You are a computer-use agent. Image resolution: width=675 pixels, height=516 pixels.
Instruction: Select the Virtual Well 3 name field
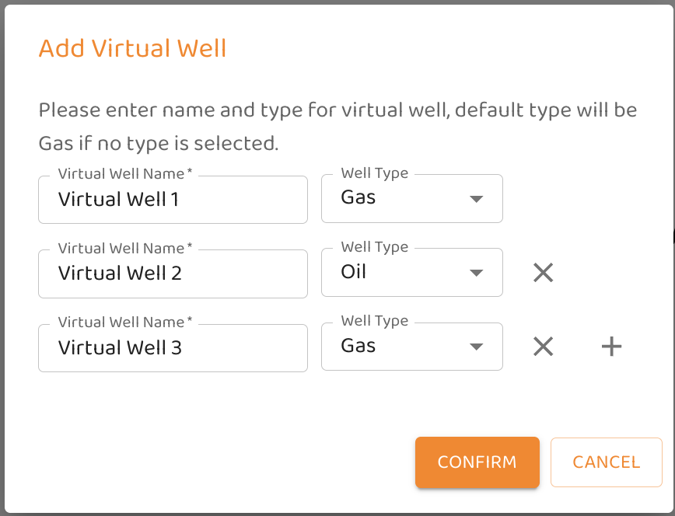[x=173, y=347]
